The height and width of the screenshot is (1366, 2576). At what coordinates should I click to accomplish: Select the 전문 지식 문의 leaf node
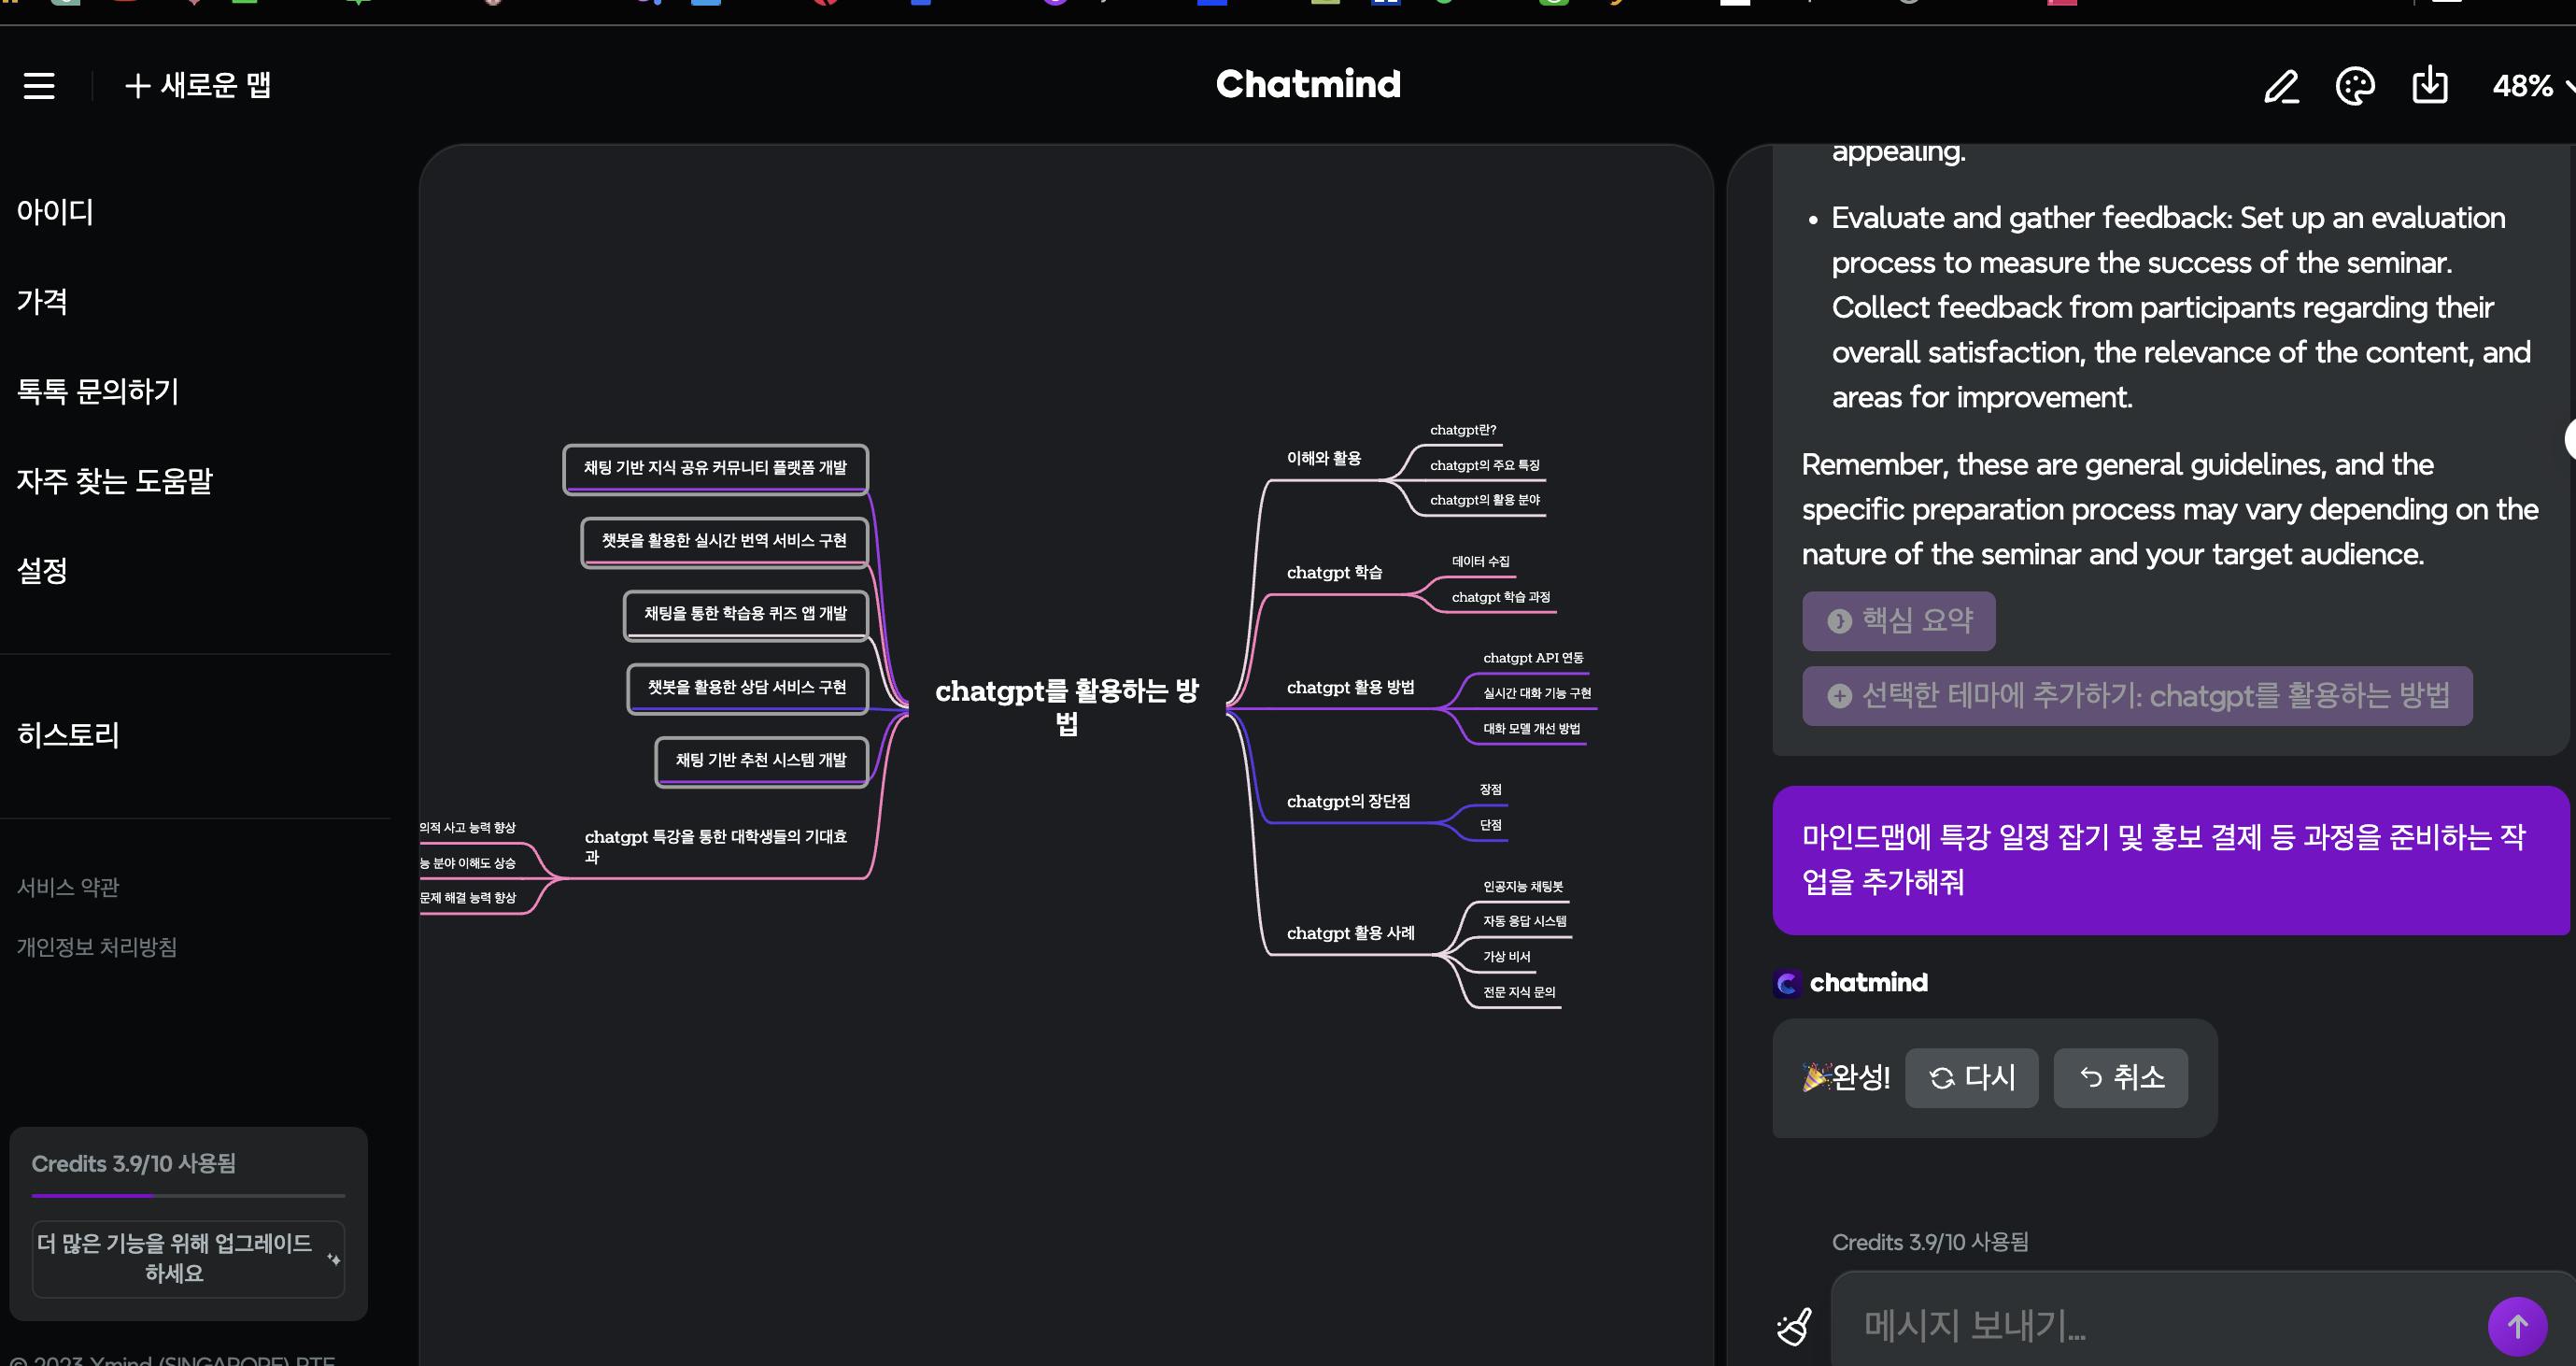[1519, 992]
